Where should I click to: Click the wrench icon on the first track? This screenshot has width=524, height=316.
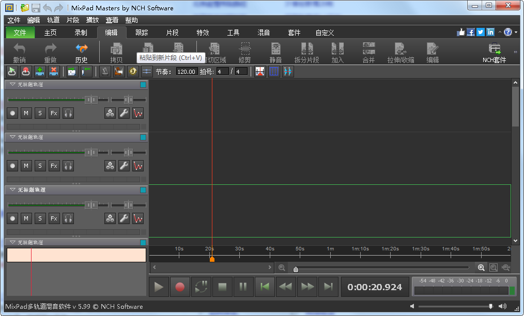124,113
